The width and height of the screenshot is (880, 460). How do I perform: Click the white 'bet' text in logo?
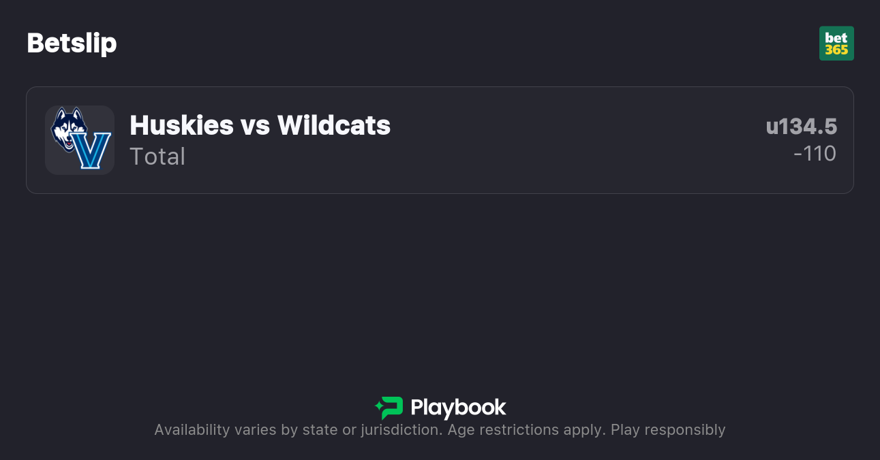(836, 37)
